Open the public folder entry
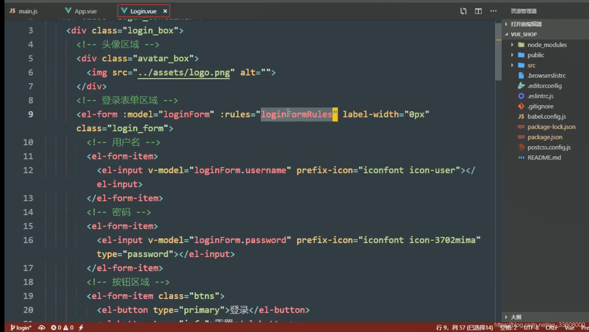This screenshot has height=332, width=589. tap(536, 55)
